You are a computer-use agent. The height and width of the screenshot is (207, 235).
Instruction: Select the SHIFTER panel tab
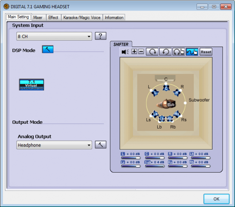[121, 44]
